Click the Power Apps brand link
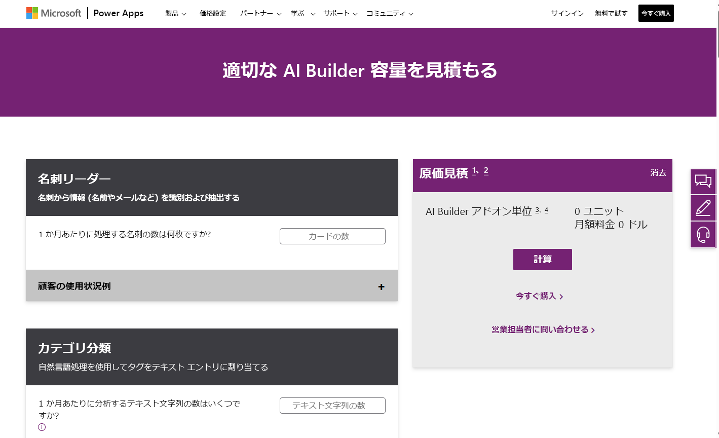Screen dimensions: 719x438 [119, 13]
